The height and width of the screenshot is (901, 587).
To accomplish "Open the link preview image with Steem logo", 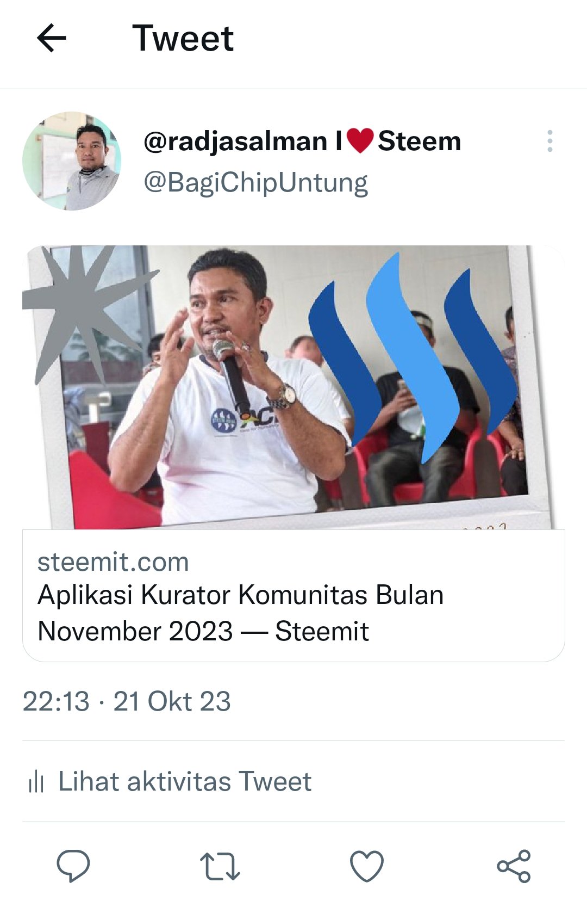I will [293, 387].
